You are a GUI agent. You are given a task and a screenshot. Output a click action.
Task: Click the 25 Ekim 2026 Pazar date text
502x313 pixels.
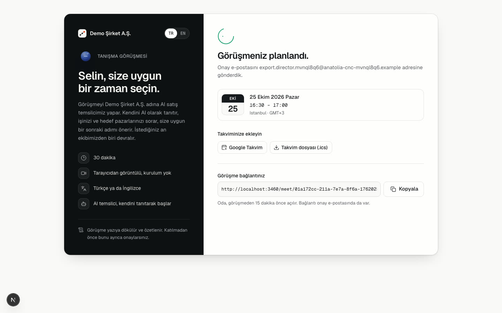[x=274, y=97]
